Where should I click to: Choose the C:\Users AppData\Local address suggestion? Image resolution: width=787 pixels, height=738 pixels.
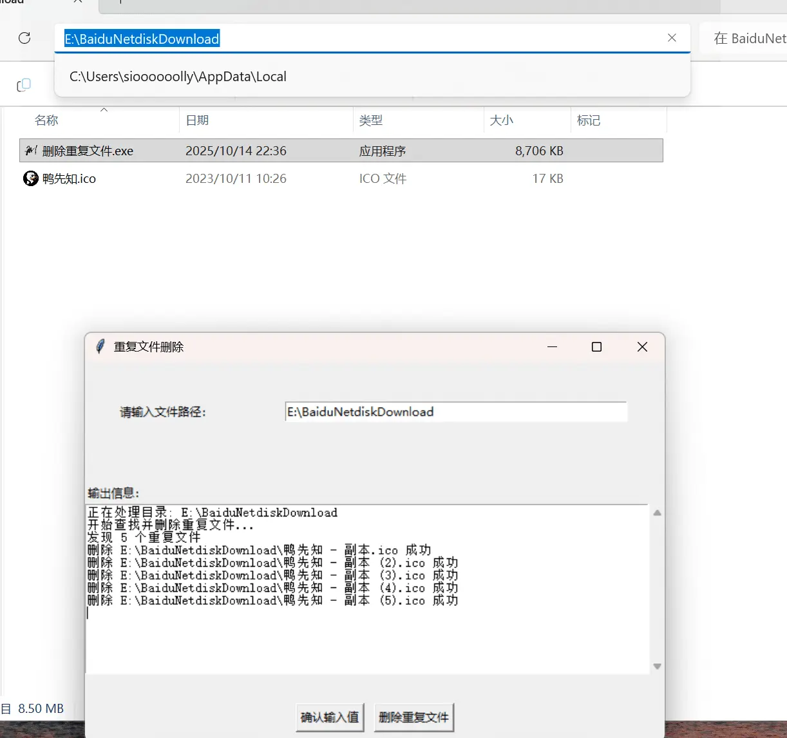click(178, 77)
